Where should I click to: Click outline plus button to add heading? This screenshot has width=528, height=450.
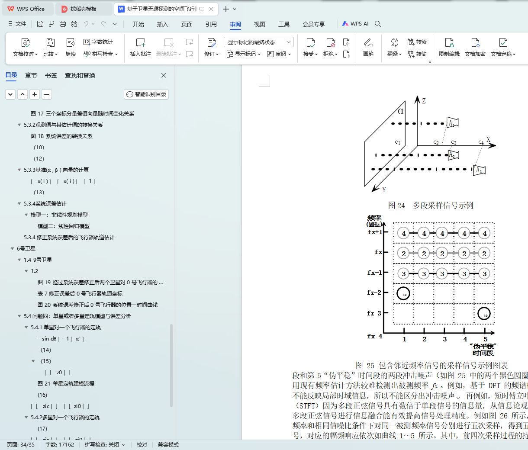point(35,94)
